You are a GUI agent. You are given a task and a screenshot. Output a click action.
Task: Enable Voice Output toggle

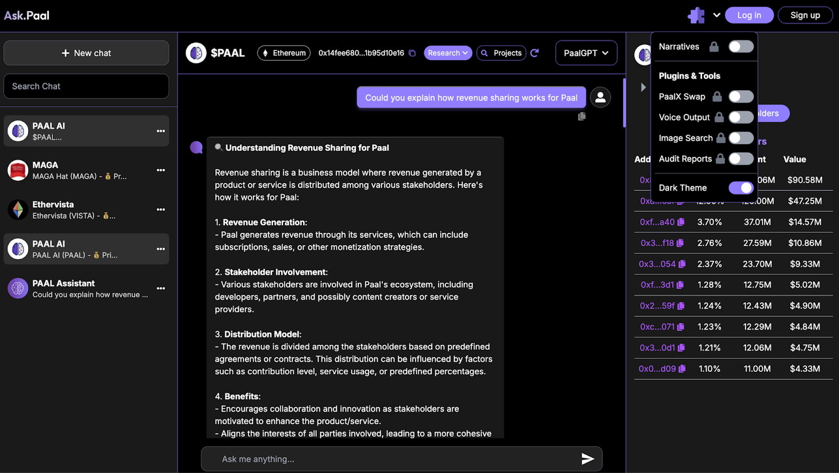(741, 117)
